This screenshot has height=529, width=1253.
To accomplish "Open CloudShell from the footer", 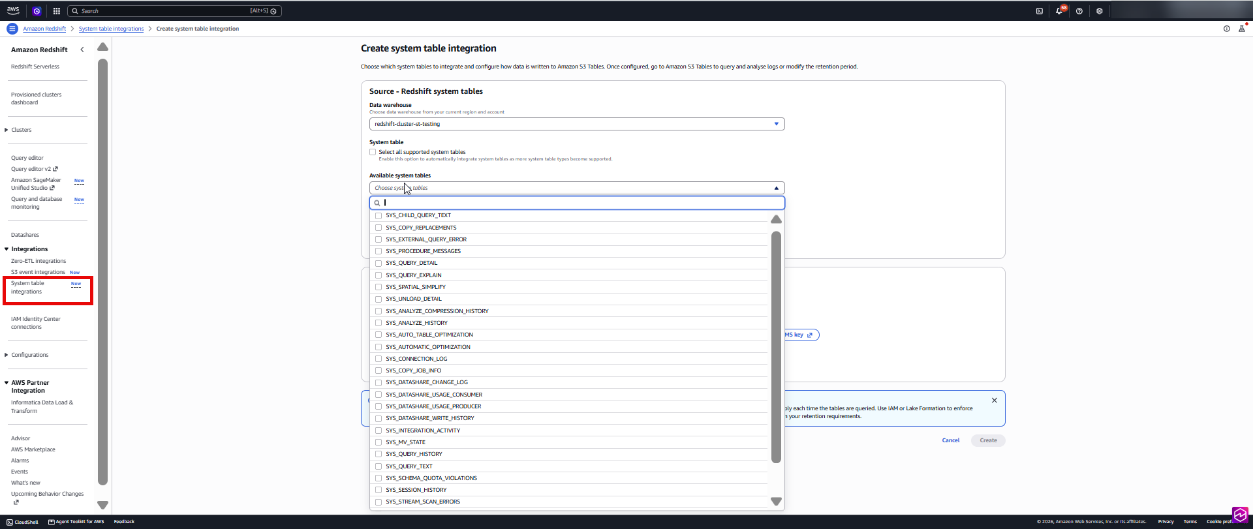I will click(23, 522).
